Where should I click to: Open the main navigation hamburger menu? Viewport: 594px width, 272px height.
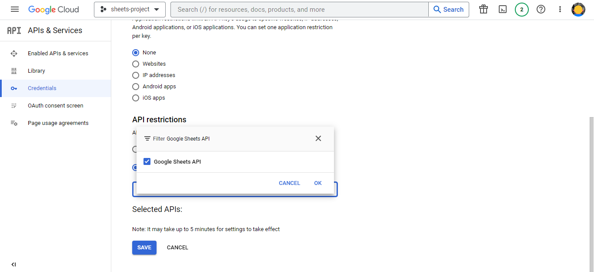click(x=15, y=9)
